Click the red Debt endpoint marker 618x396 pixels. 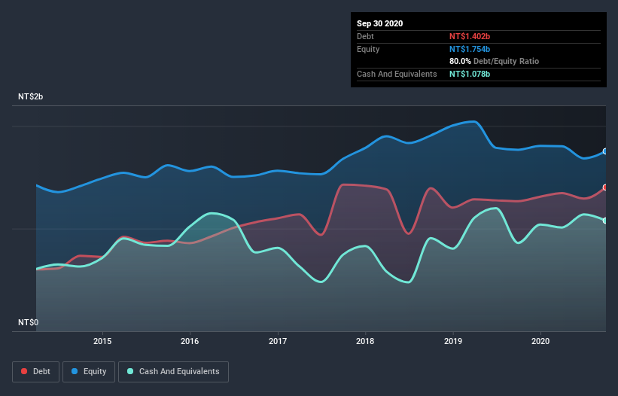click(605, 187)
